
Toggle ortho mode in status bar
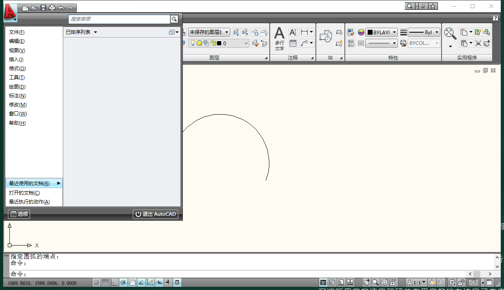tap(114, 282)
